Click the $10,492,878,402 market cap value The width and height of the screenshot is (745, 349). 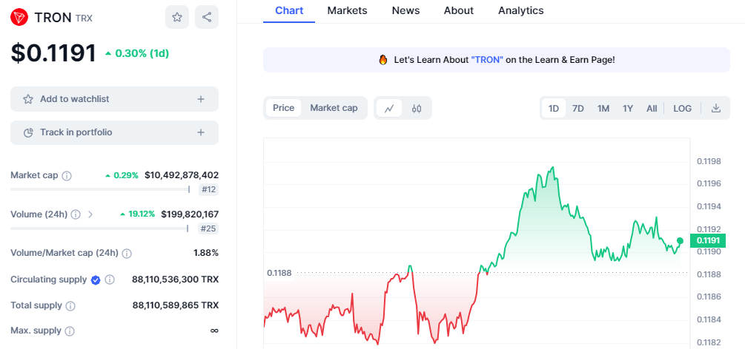[x=182, y=175]
